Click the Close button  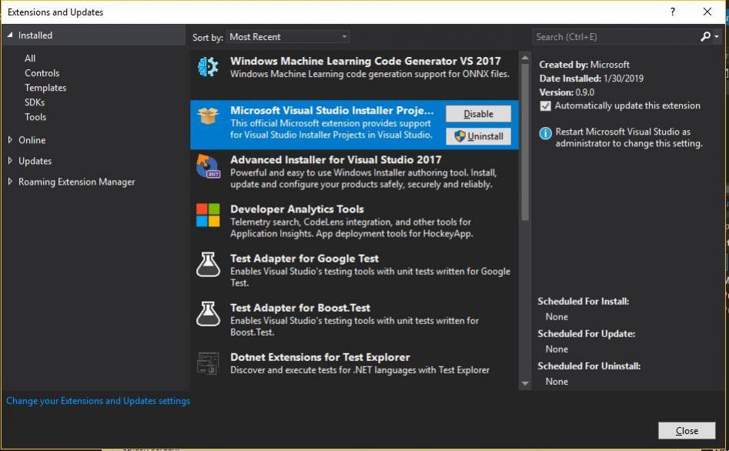coord(687,430)
